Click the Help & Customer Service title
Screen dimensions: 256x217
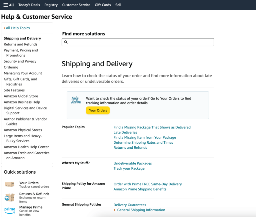[36, 17]
